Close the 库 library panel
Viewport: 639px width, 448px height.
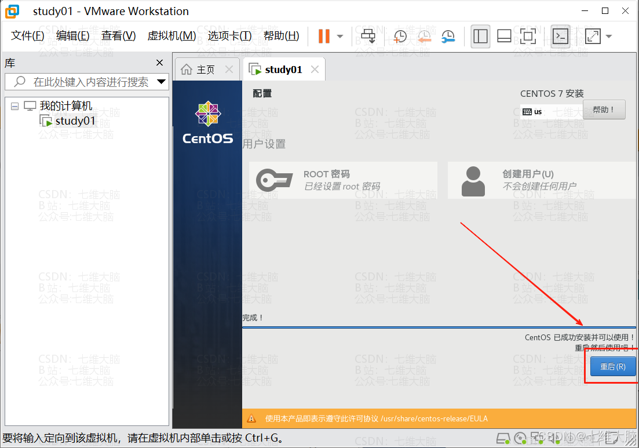click(159, 63)
